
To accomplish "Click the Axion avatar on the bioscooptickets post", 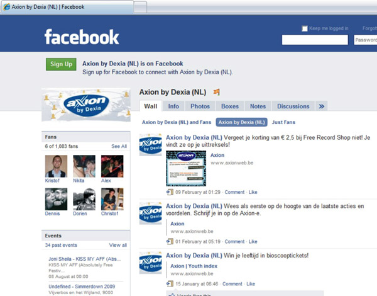I will coord(151,263).
